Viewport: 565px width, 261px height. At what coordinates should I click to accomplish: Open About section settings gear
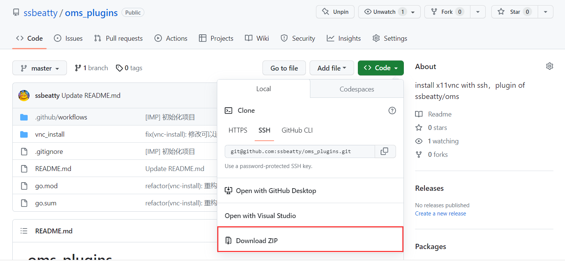tap(549, 66)
